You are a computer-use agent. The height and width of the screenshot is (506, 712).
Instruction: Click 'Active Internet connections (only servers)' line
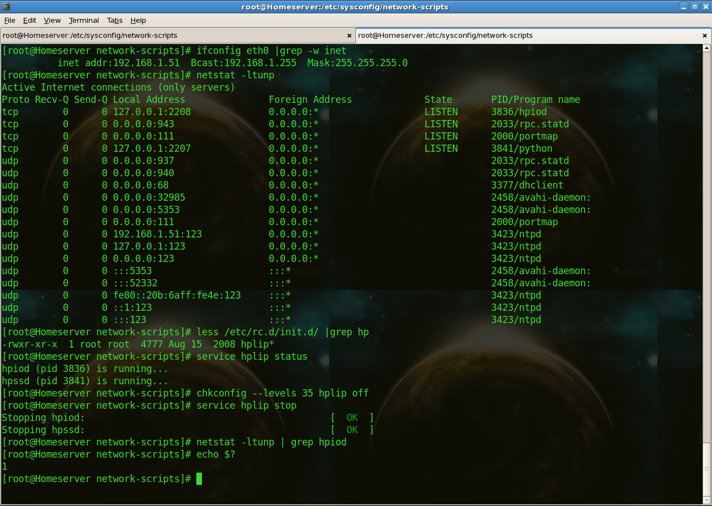pyautogui.click(x=118, y=87)
